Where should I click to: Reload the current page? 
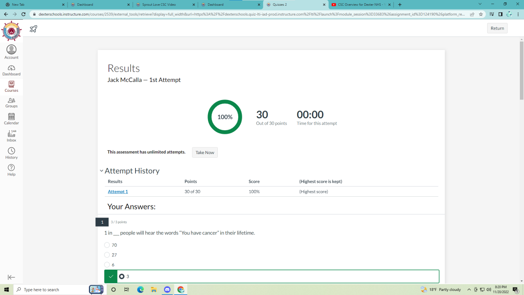click(x=24, y=14)
